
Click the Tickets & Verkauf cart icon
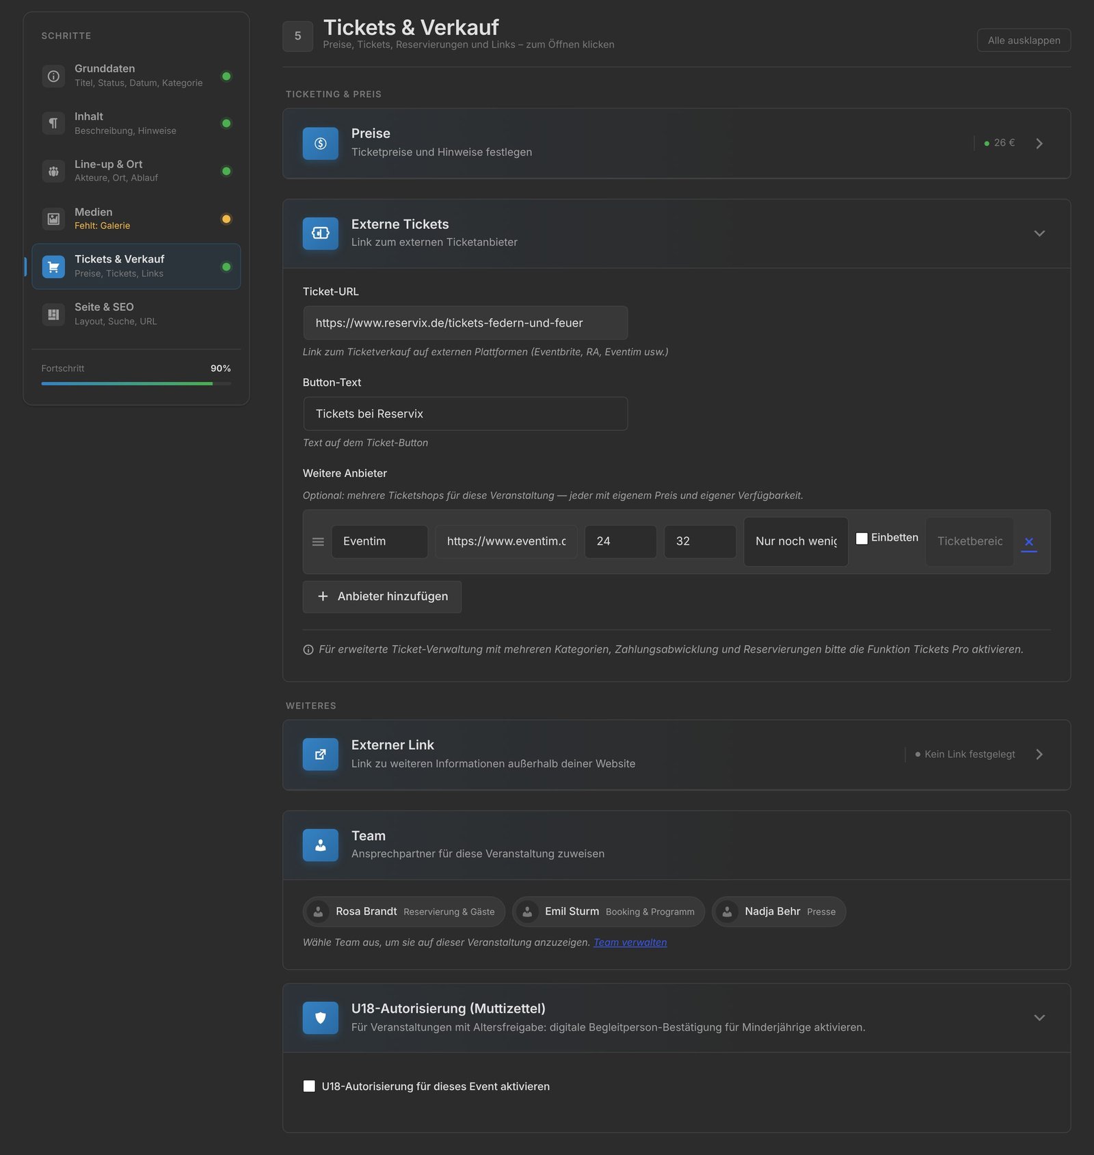coord(53,267)
